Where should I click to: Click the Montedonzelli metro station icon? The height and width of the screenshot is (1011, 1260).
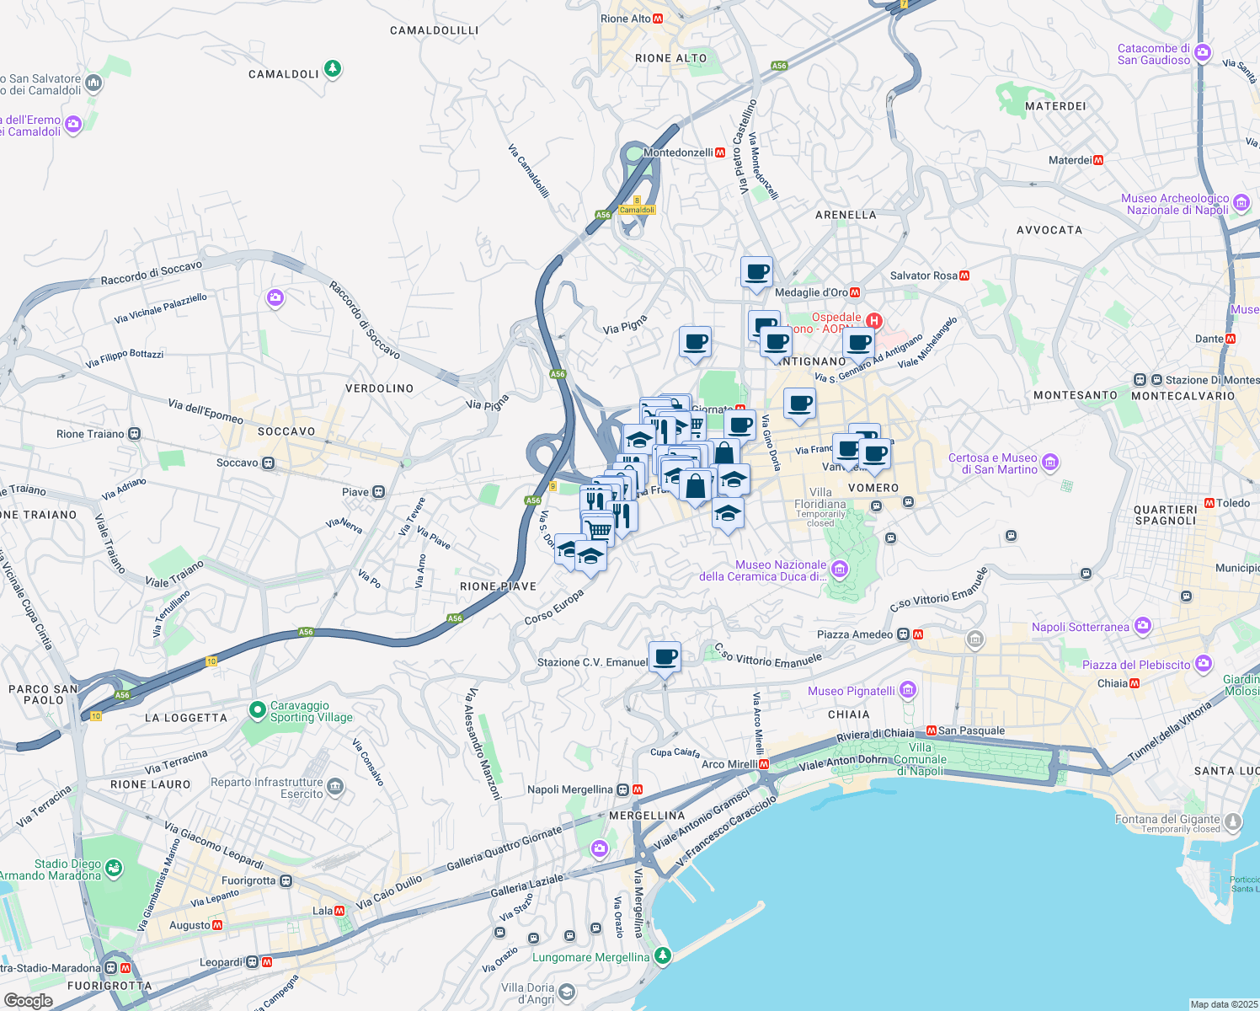pos(718,152)
